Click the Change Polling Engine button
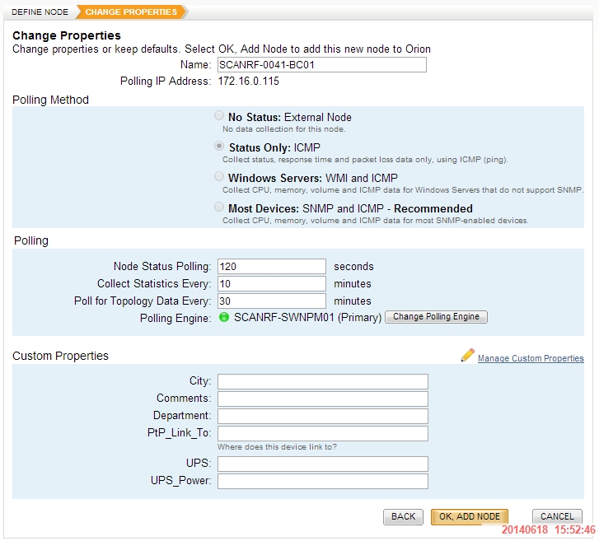This screenshot has width=599, height=541. tap(436, 317)
